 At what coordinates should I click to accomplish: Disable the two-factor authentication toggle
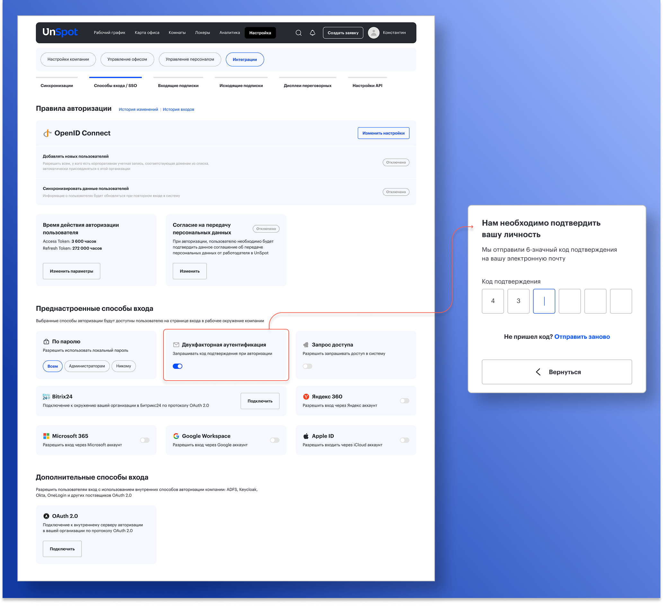click(x=178, y=366)
